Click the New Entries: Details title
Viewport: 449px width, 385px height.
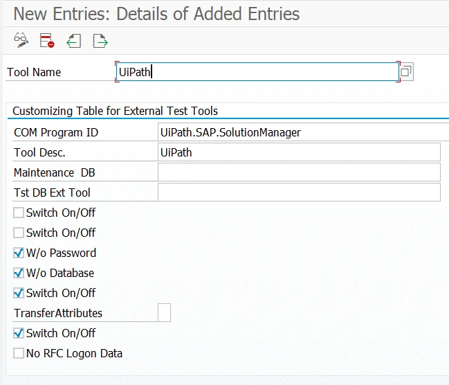click(x=156, y=14)
